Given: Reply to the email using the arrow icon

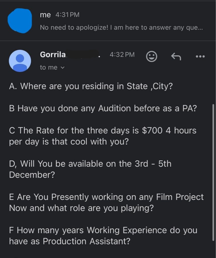Looking at the screenshot, I should [x=176, y=57].
